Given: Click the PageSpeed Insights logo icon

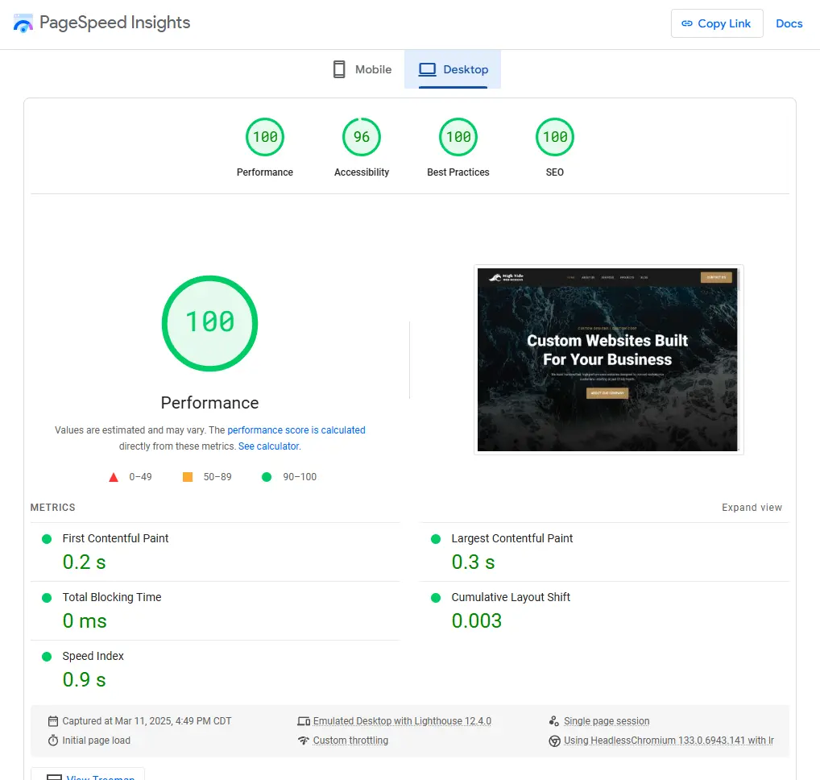Looking at the screenshot, I should [23, 23].
